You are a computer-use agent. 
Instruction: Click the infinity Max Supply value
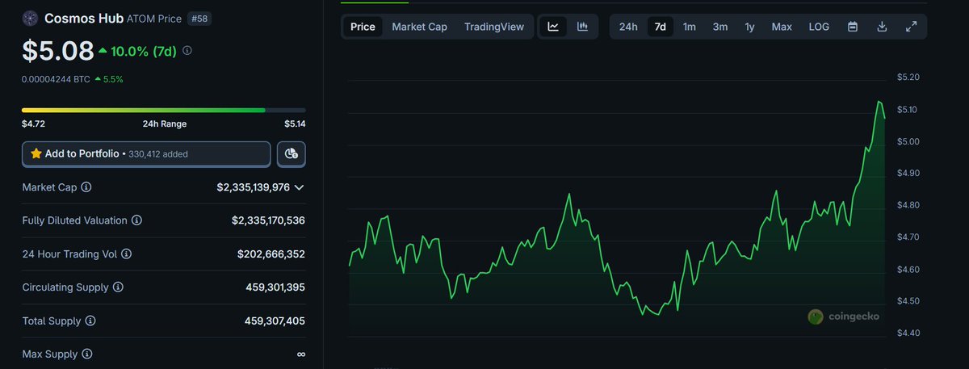click(301, 354)
